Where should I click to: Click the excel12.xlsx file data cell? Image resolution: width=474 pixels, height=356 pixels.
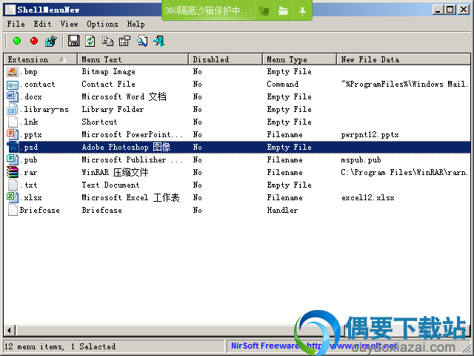(x=367, y=198)
